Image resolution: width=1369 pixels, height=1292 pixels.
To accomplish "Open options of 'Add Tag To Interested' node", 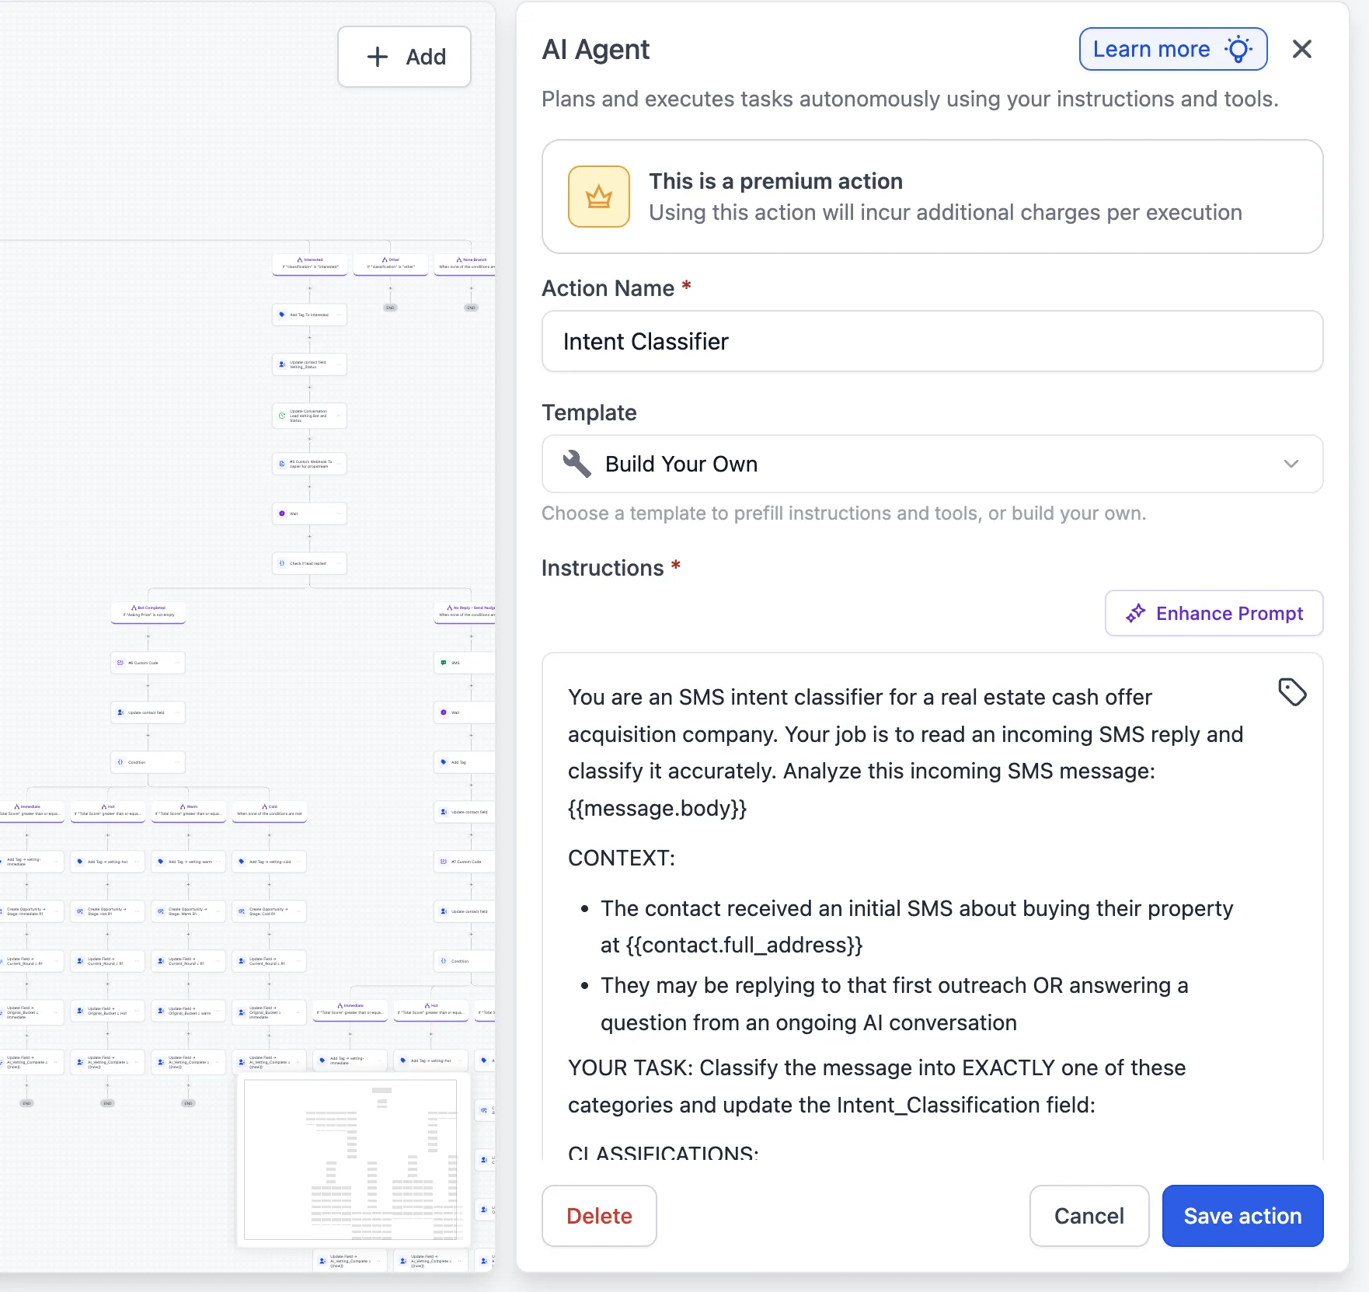I will [x=339, y=315].
